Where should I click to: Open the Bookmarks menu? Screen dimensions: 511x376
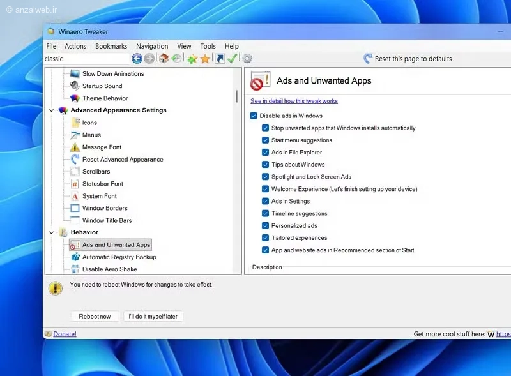point(111,46)
